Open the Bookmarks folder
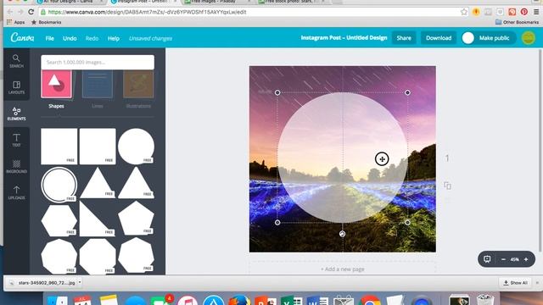The width and height of the screenshot is (543, 305). tap(46, 22)
